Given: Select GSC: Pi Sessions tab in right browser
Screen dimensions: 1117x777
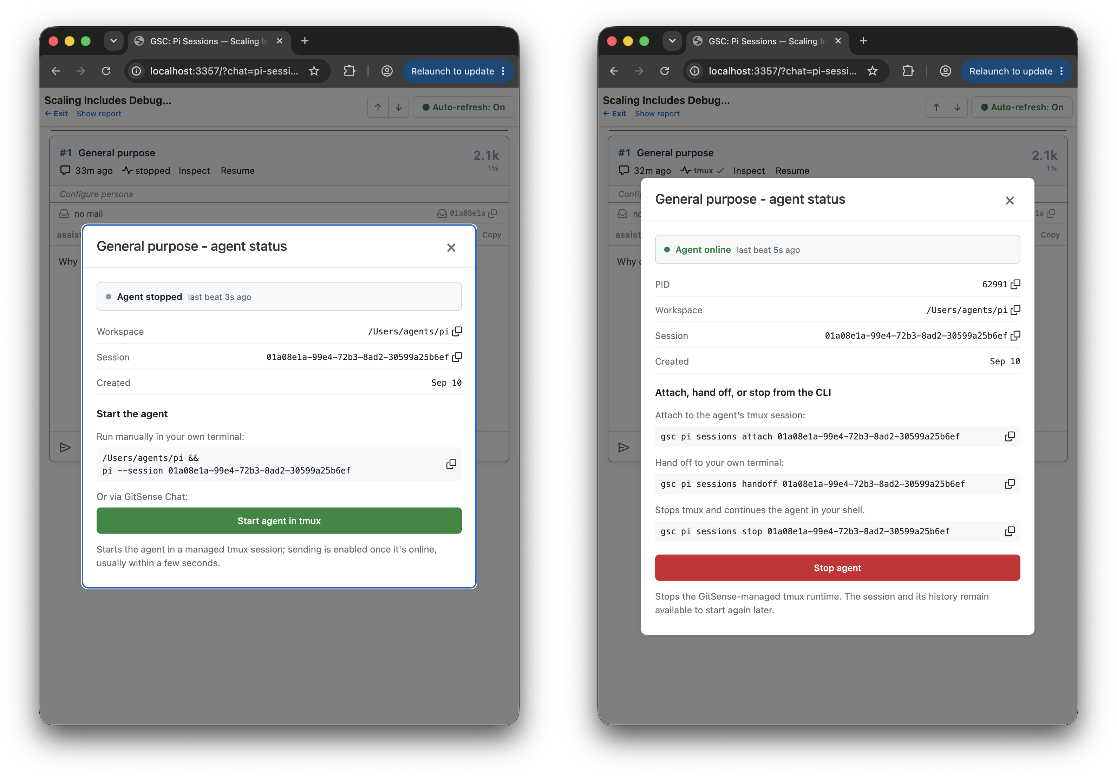Looking at the screenshot, I should (768, 41).
